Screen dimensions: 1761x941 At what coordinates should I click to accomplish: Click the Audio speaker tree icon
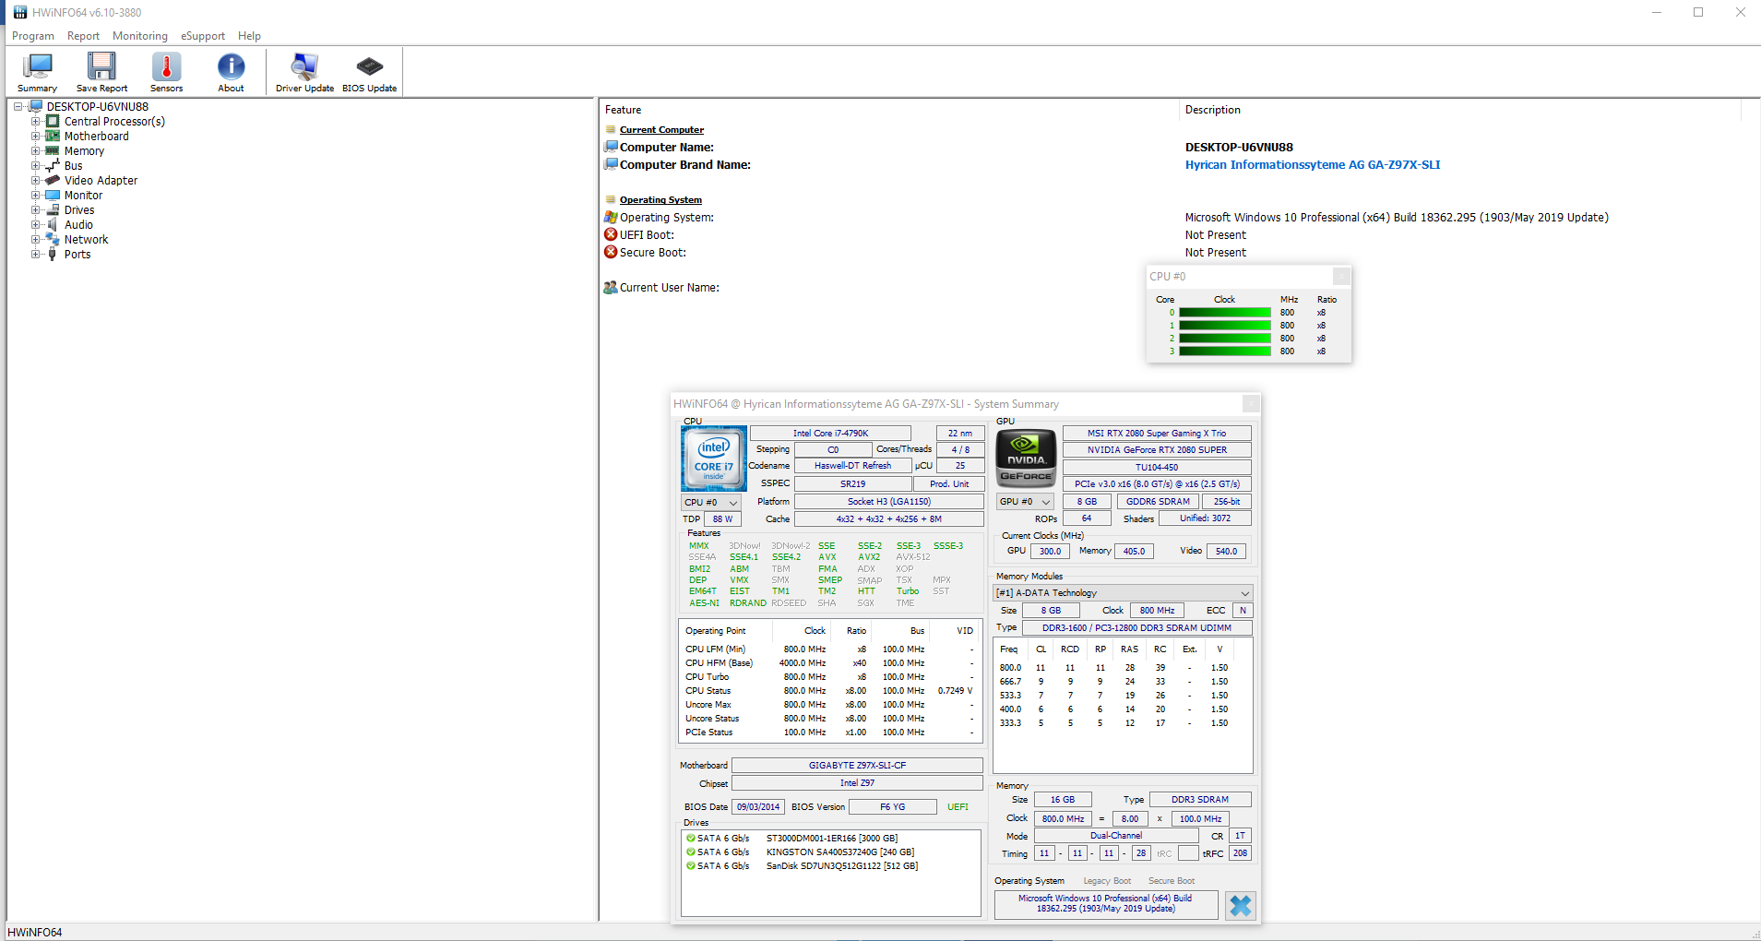tap(53, 224)
